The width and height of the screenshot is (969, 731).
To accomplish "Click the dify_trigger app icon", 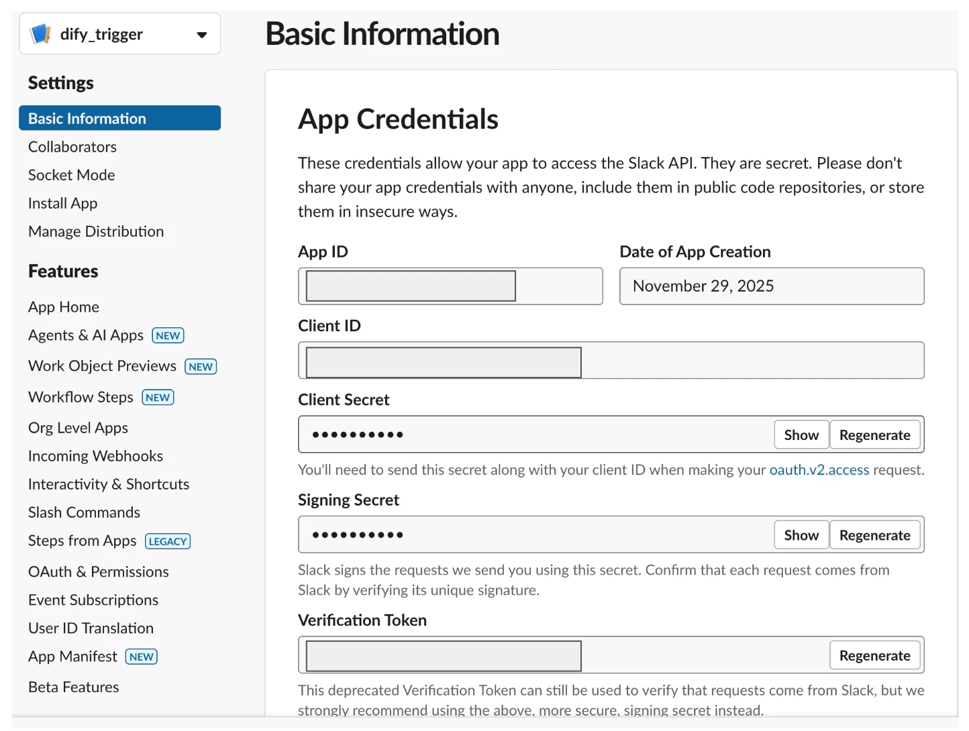I will pos(41,34).
